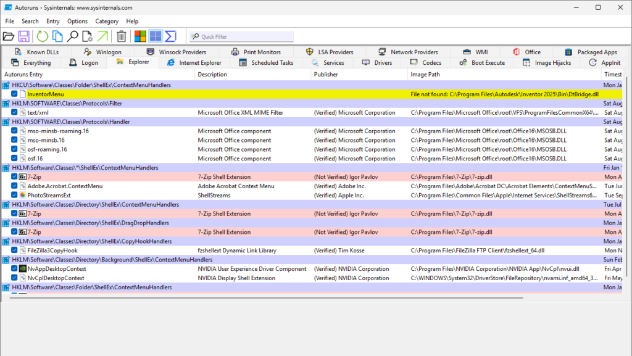The width and height of the screenshot is (632, 356).
Task: Toggle the Hide Windows Entries blue icon
Action: [x=156, y=36]
